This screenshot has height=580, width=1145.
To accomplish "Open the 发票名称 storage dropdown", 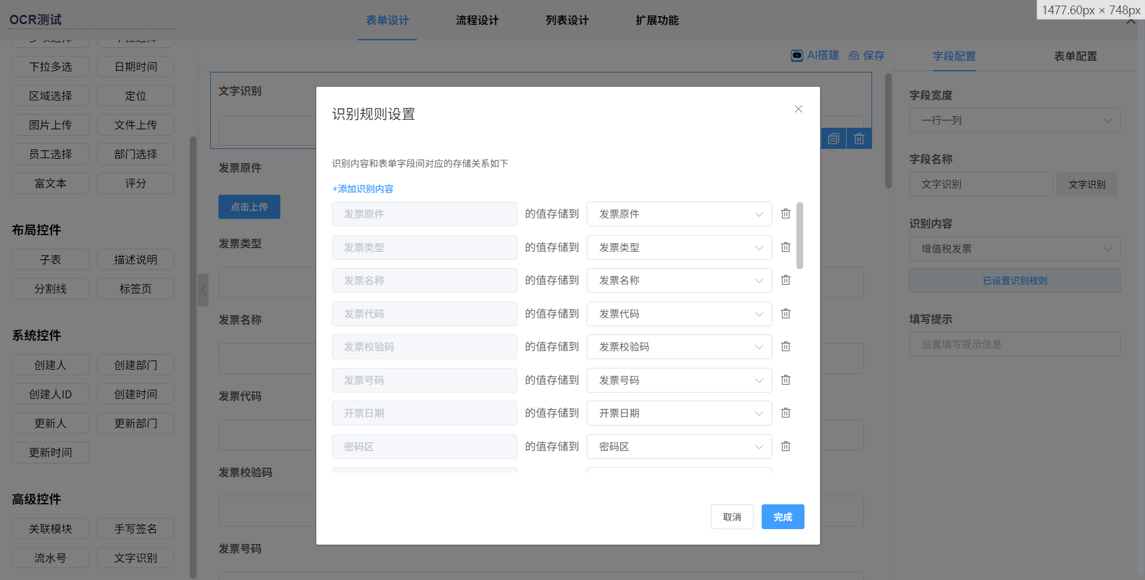I will click(x=679, y=280).
